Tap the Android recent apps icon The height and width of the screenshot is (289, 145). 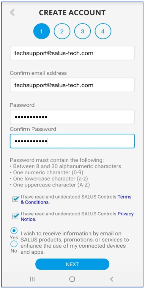coord(33,279)
